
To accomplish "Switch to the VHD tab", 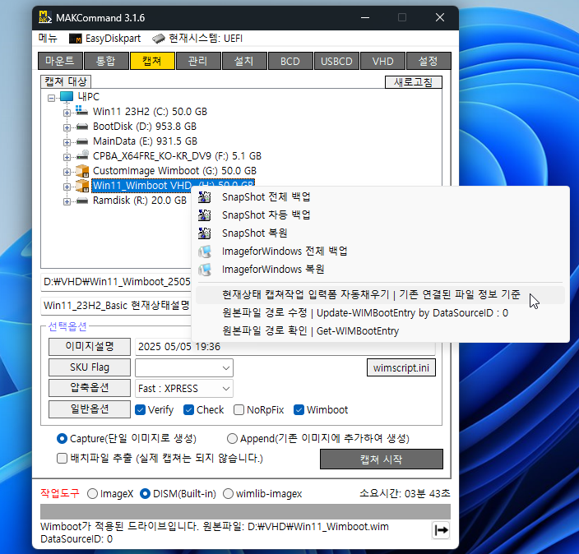I will point(383,61).
